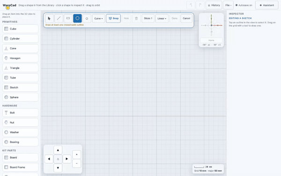The image size is (281, 176).
Task: Select the large circle tool
Action: [77, 18]
